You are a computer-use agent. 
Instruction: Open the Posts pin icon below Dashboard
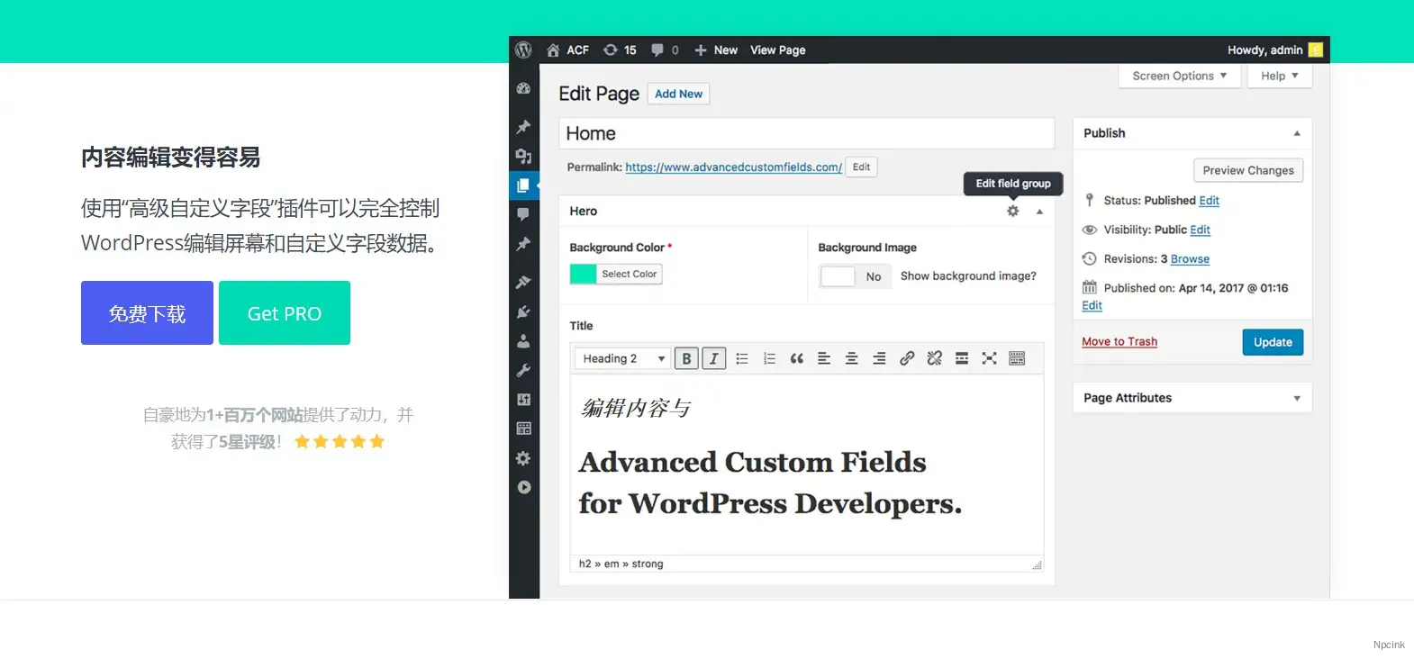coord(523,127)
